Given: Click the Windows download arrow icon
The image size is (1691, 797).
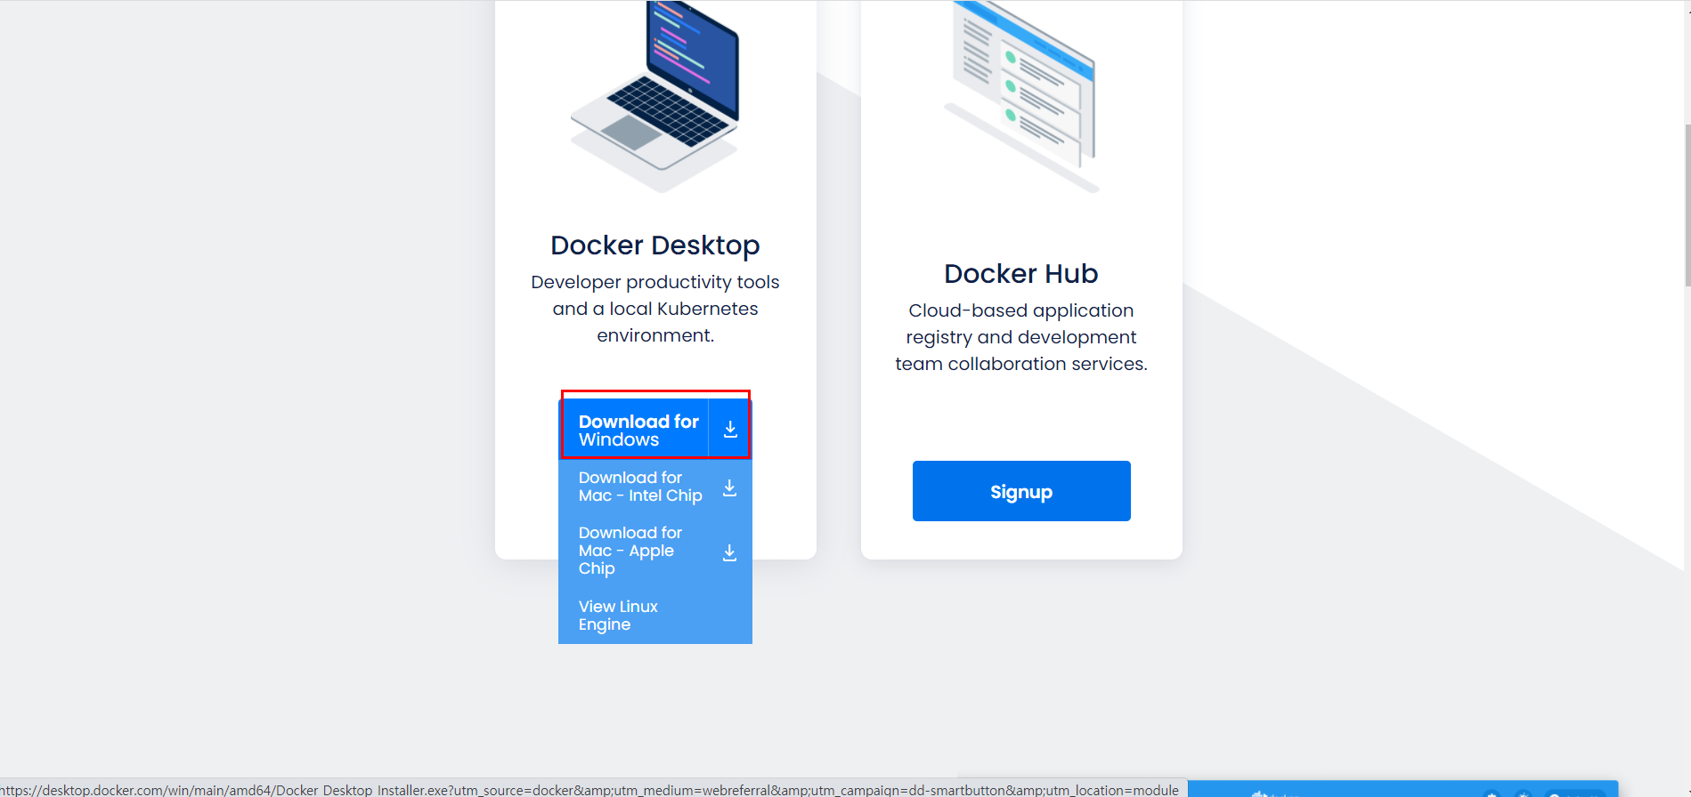Looking at the screenshot, I should (730, 430).
